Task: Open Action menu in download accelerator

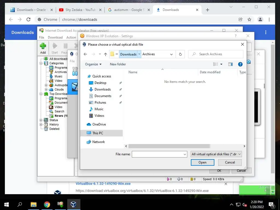Action: 71,37
